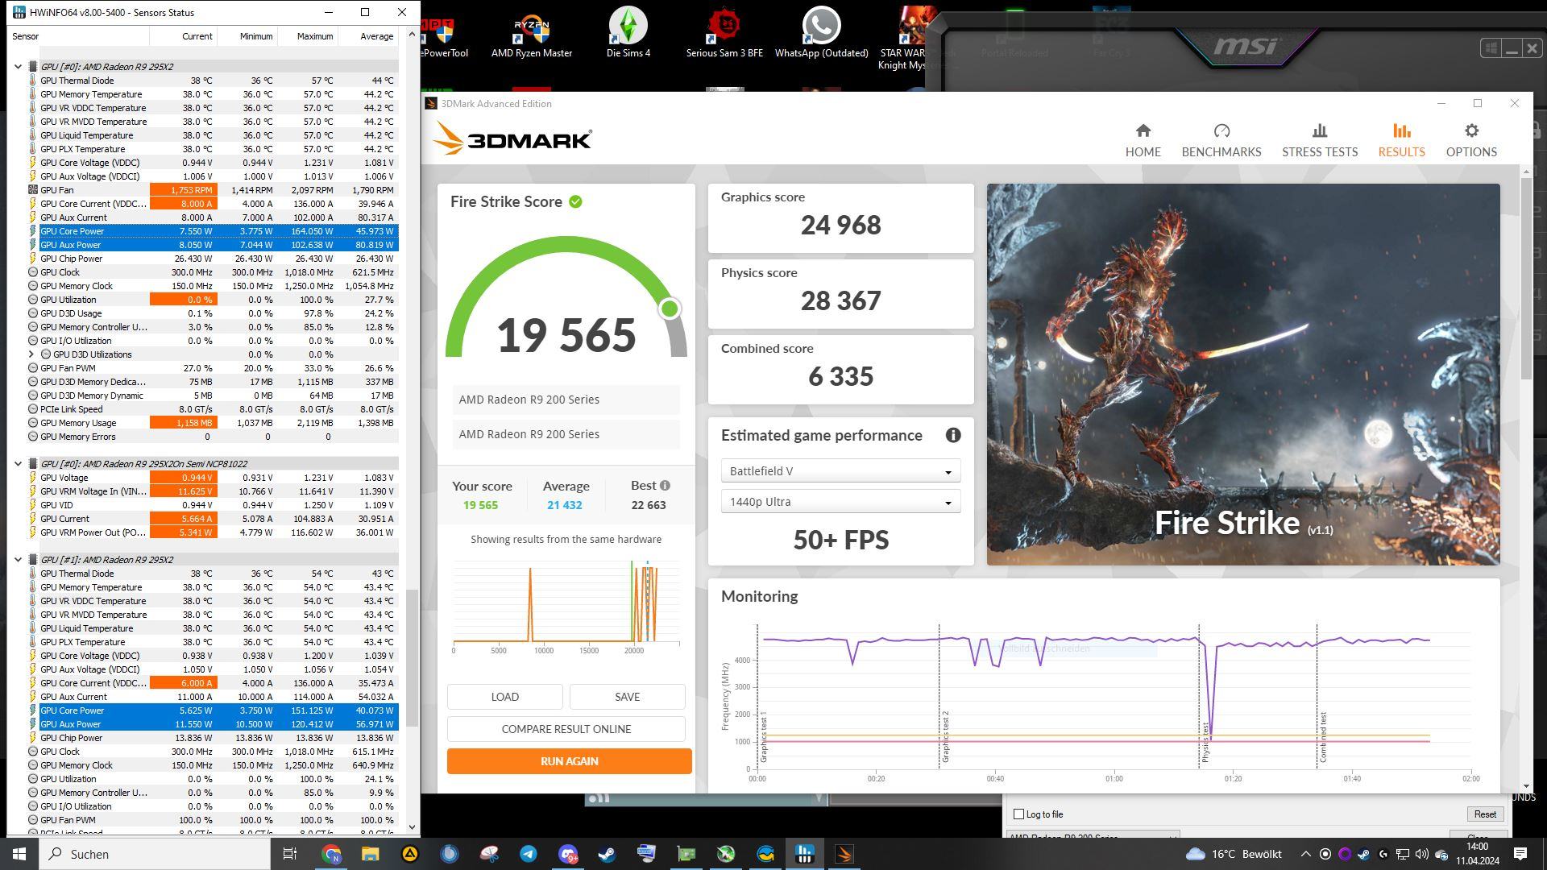The image size is (1547, 870).
Task: Click the Fire Strike preview image
Action: click(x=1243, y=374)
